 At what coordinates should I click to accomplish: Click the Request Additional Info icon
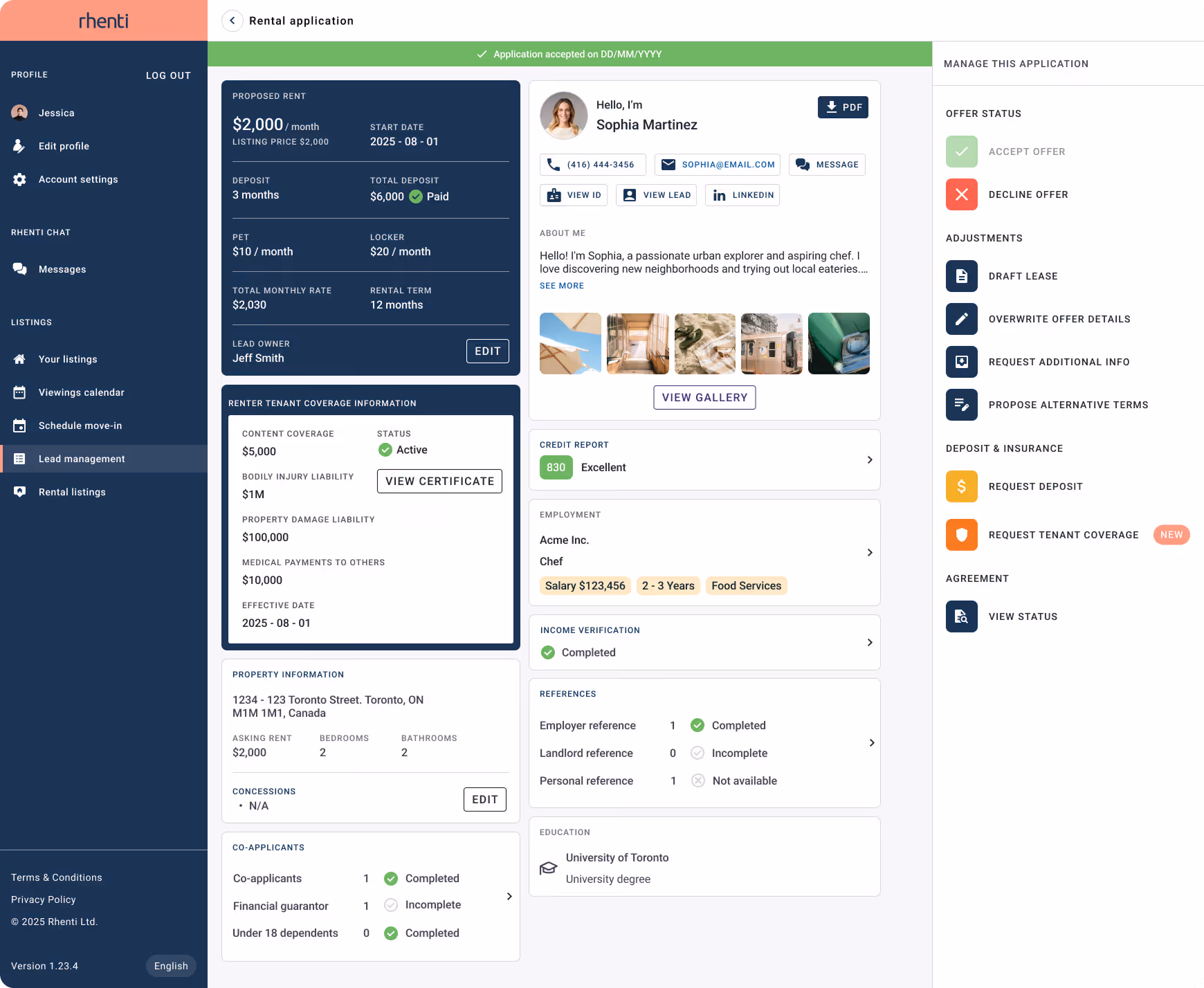(962, 362)
